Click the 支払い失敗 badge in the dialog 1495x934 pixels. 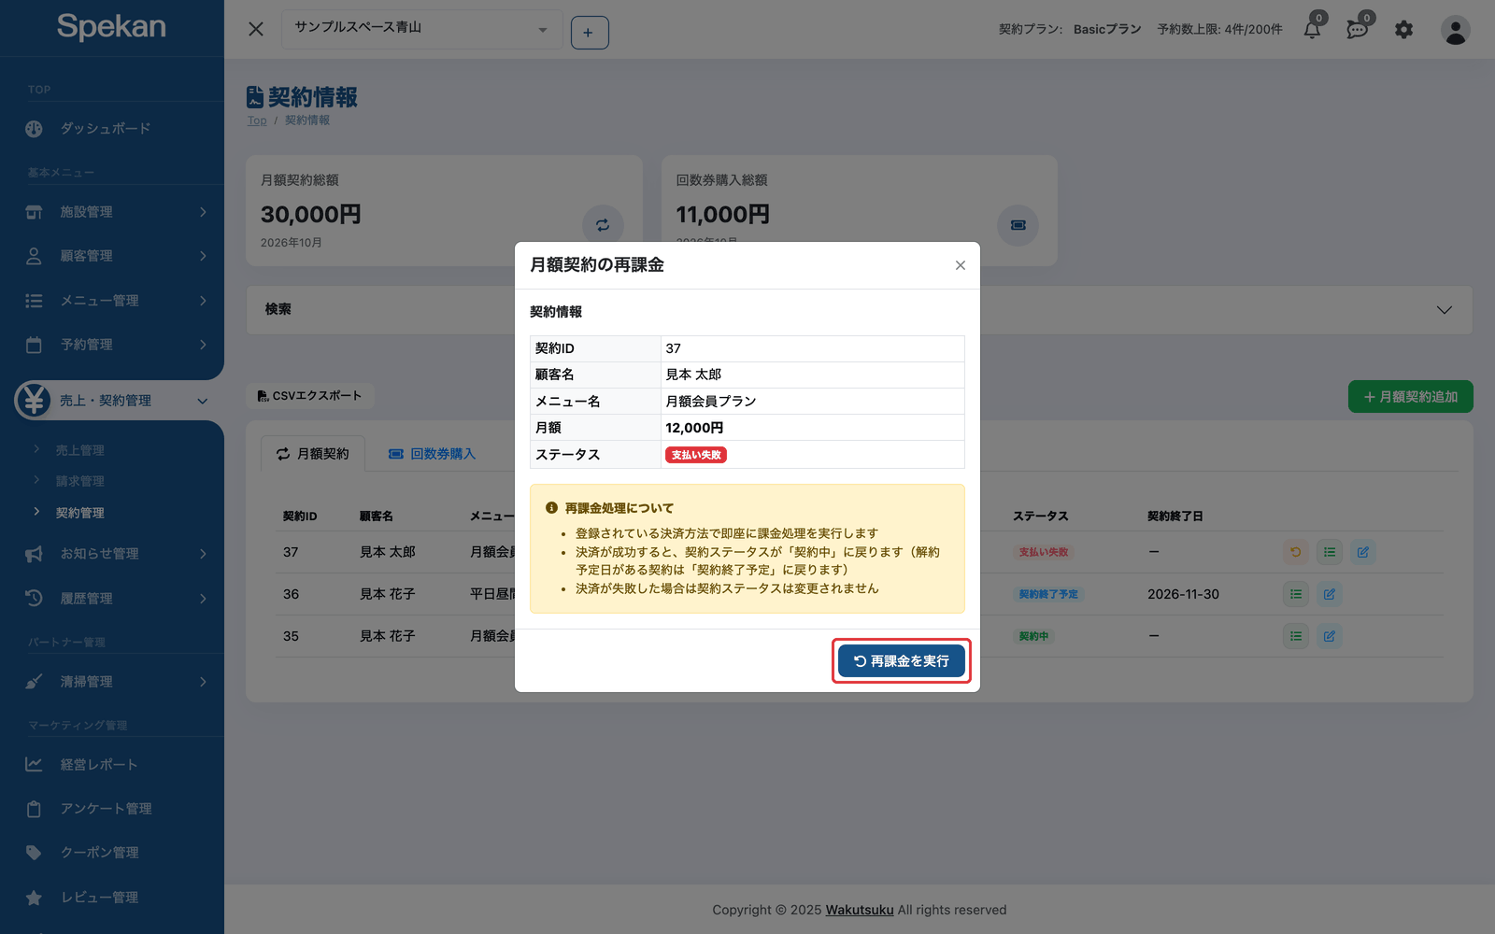[696, 455]
